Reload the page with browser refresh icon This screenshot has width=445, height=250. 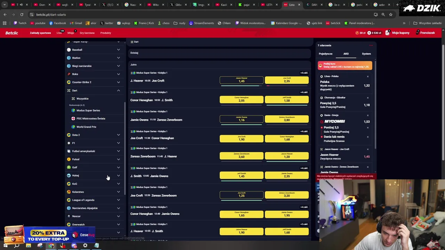click(22, 15)
